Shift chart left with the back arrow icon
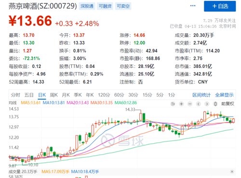This screenshot has height=178, width=241. 199,104
